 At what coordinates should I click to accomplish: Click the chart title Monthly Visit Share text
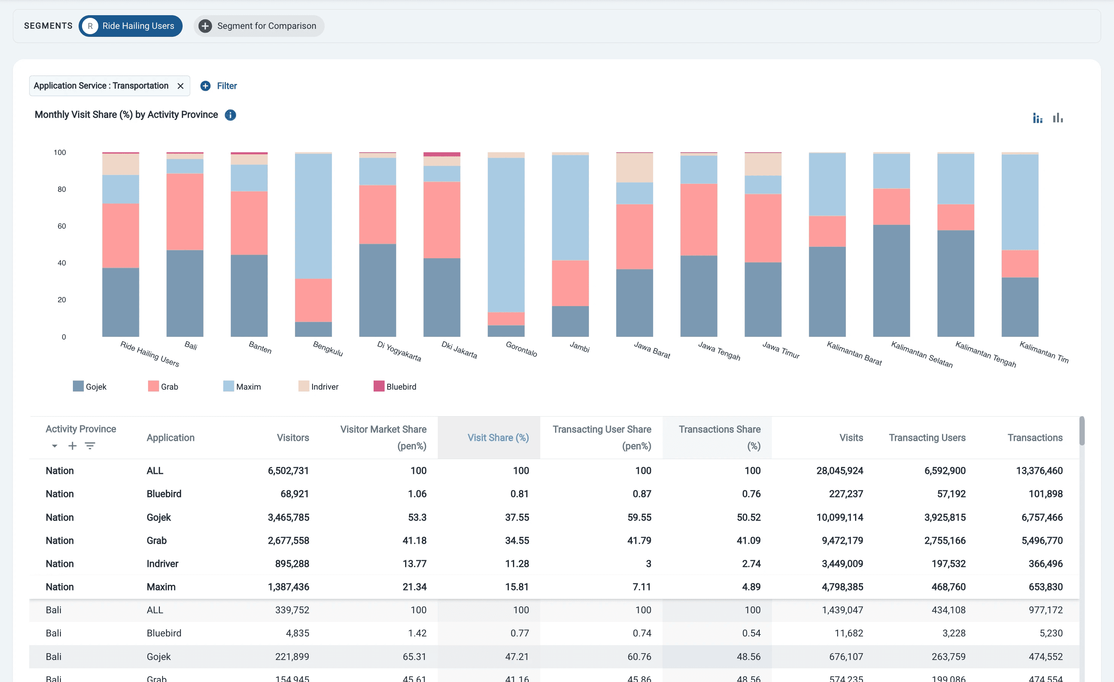click(126, 115)
